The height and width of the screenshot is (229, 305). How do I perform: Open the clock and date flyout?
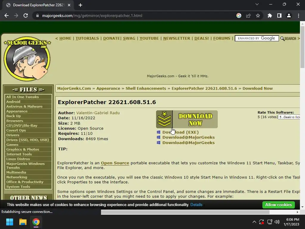[x=292, y=222]
